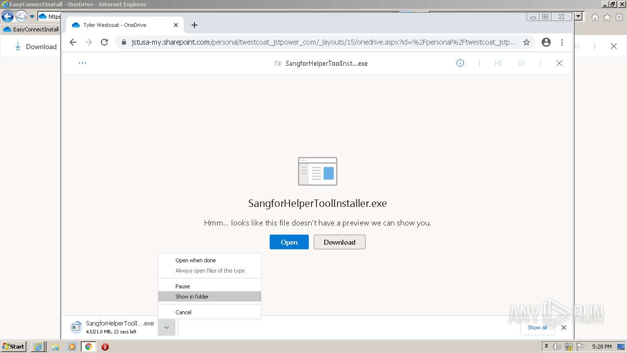This screenshot has width=627, height=353.
Task: Open Internet Explorer favorites star
Action: click(x=607, y=18)
